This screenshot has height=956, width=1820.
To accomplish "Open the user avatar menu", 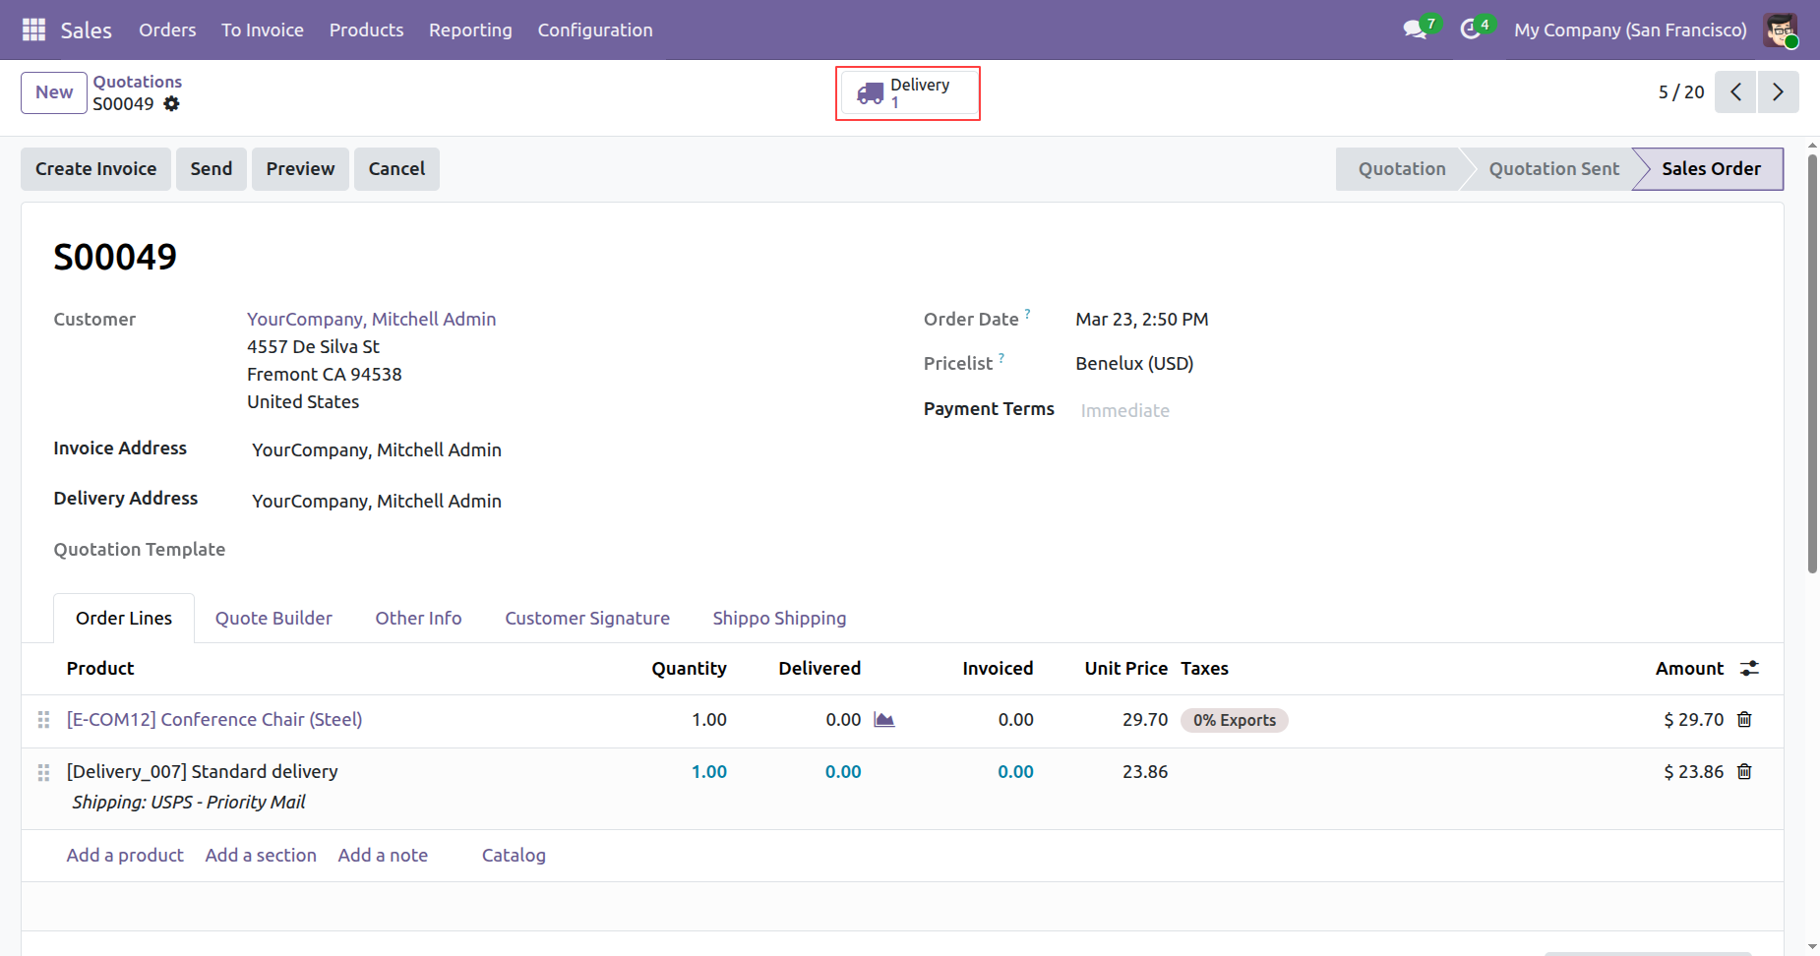I will [x=1780, y=30].
